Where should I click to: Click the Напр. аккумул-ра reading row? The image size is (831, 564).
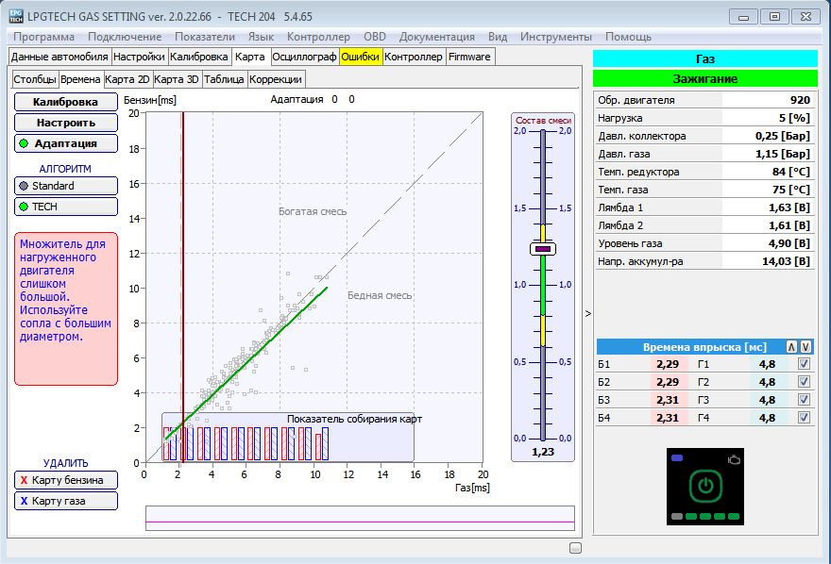coord(704,261)
